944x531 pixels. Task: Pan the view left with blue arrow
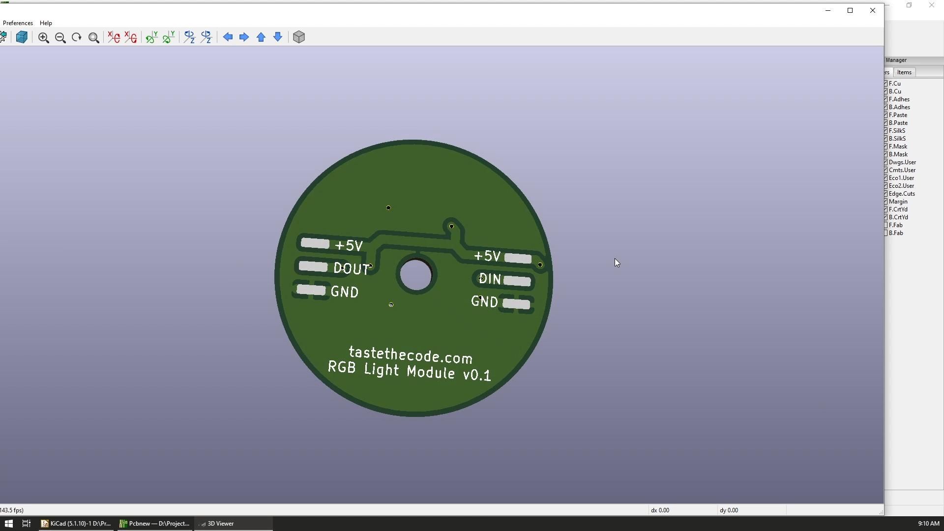tap(228, 37)
